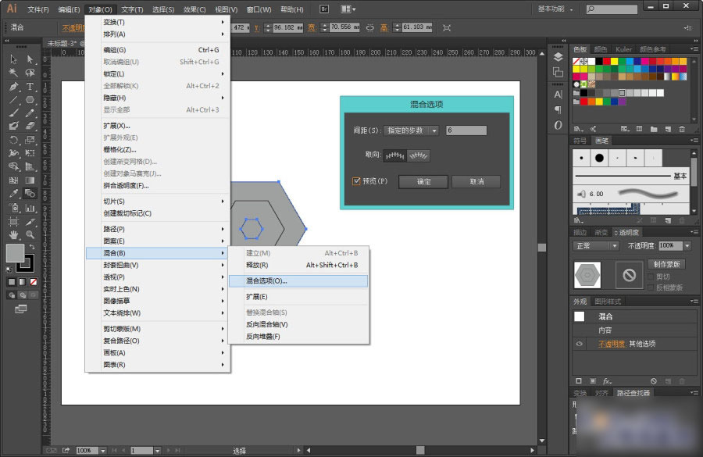Open the 文件(F) menu

38,9
